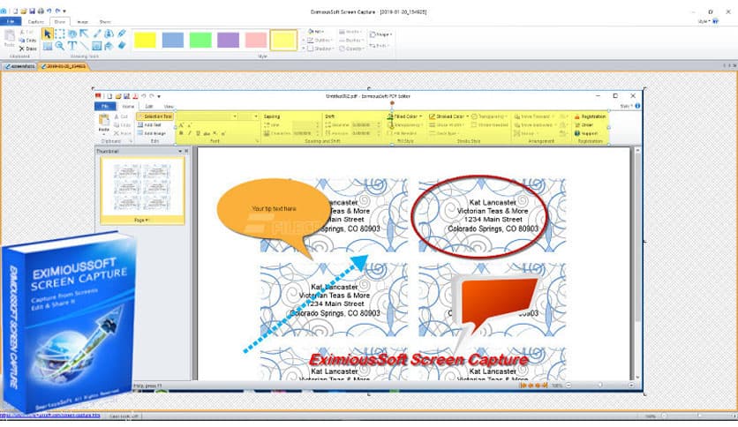Open file using the folder icon
Image resolution: width=738 pixels, height=427 pixels.
(x=24, y=11)
